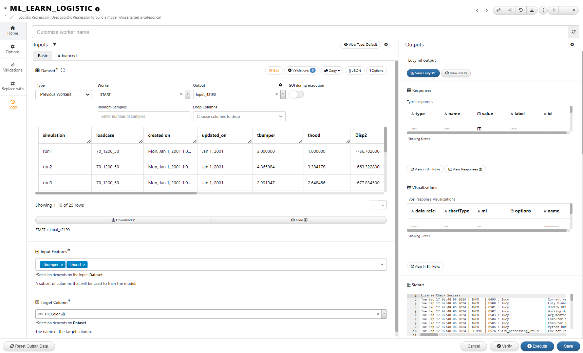
Task: Click the Replace with sidebar item
Action: (13, 86)
